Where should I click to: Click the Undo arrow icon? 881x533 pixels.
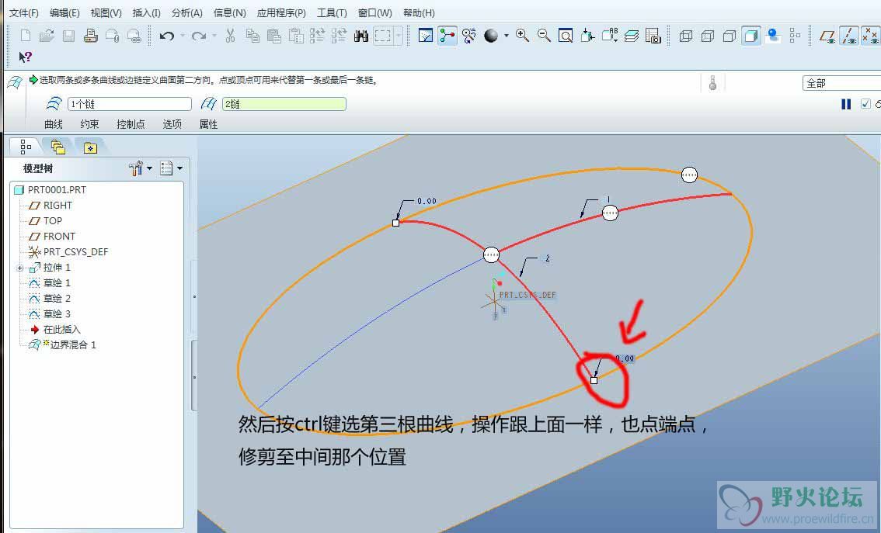(x=166, y=36)
